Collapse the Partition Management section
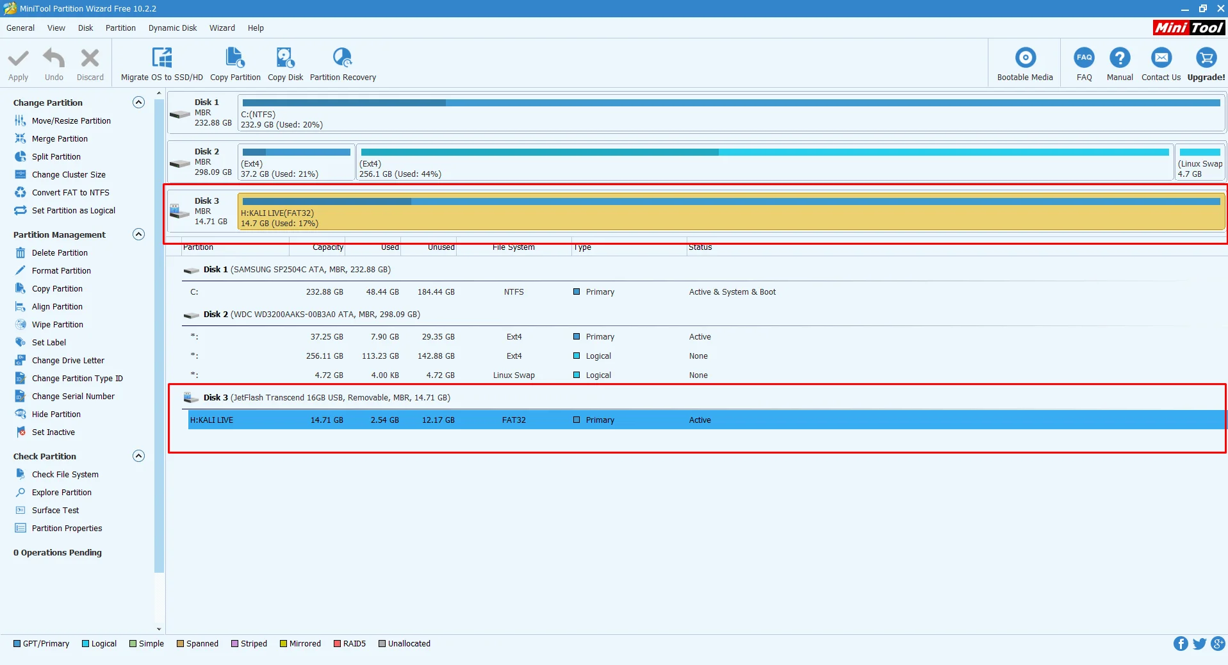Viewport: 1228px width, 665px height. point(138,234)
